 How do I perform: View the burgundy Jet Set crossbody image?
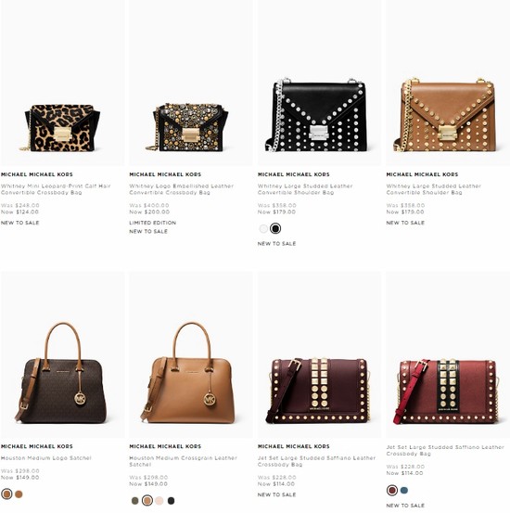(x=319, y=354)
